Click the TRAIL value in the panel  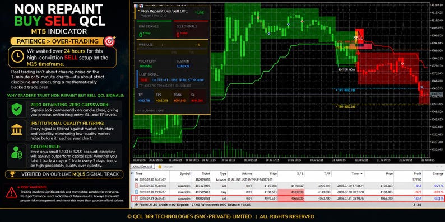[x=179, y=101]
